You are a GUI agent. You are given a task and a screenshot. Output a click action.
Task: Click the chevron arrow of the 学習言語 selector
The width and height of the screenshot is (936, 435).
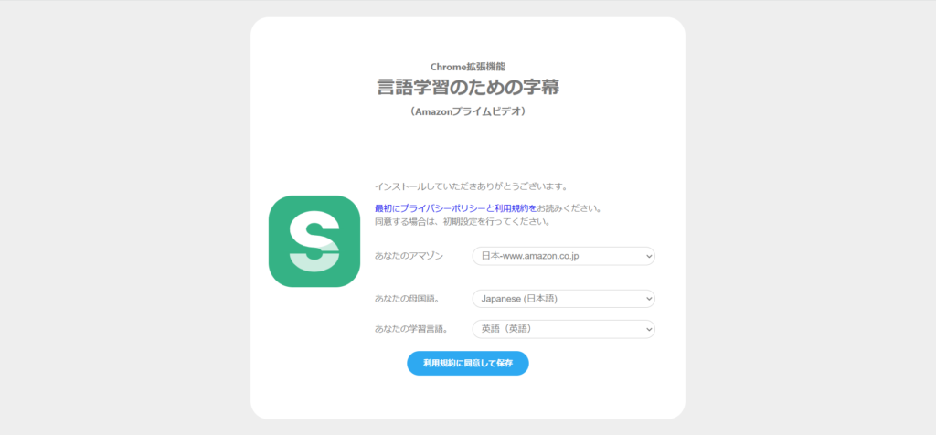tap(650, 329)
